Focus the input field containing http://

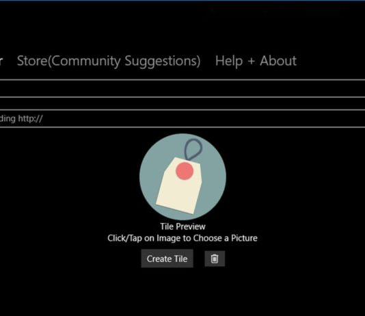182,118
